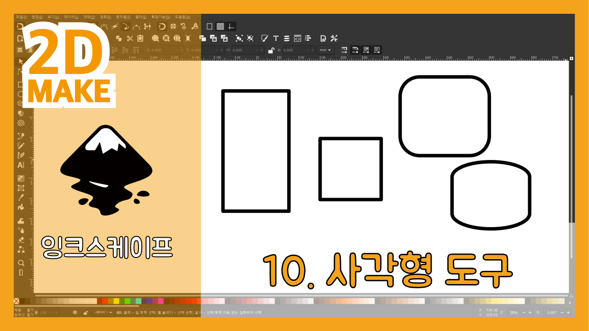This screenshot has width=589, height=331.
Task: Toggle snapping to cusp nodes
Action: (x=125, y=26)
